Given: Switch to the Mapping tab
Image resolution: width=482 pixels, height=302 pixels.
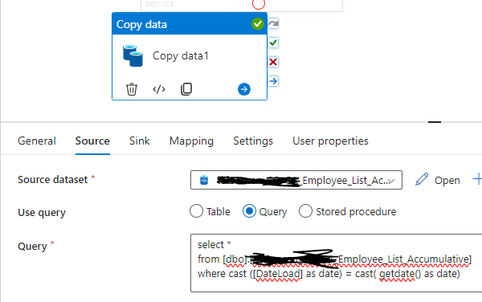Looking at the screenshot, I should (191, 141).
